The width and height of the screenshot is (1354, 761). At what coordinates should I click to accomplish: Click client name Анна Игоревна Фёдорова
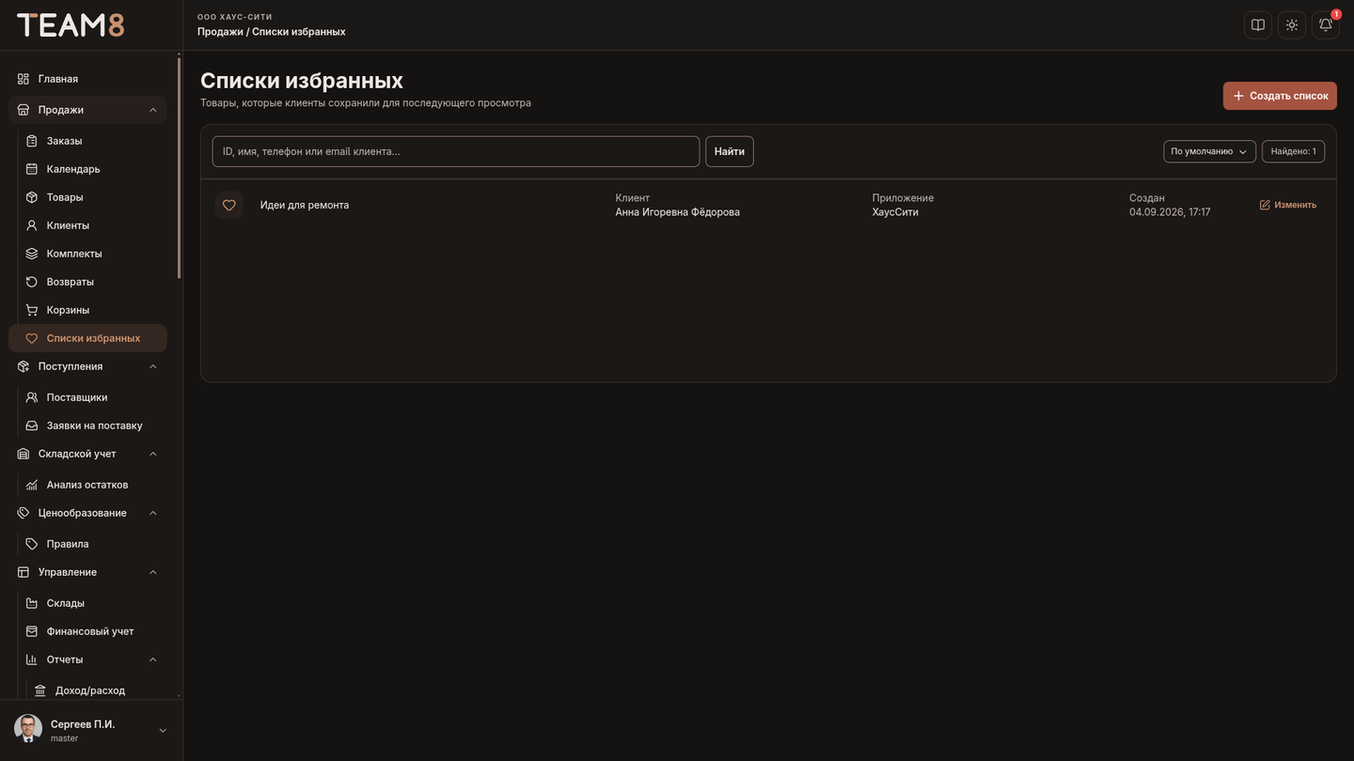point(678,212)
